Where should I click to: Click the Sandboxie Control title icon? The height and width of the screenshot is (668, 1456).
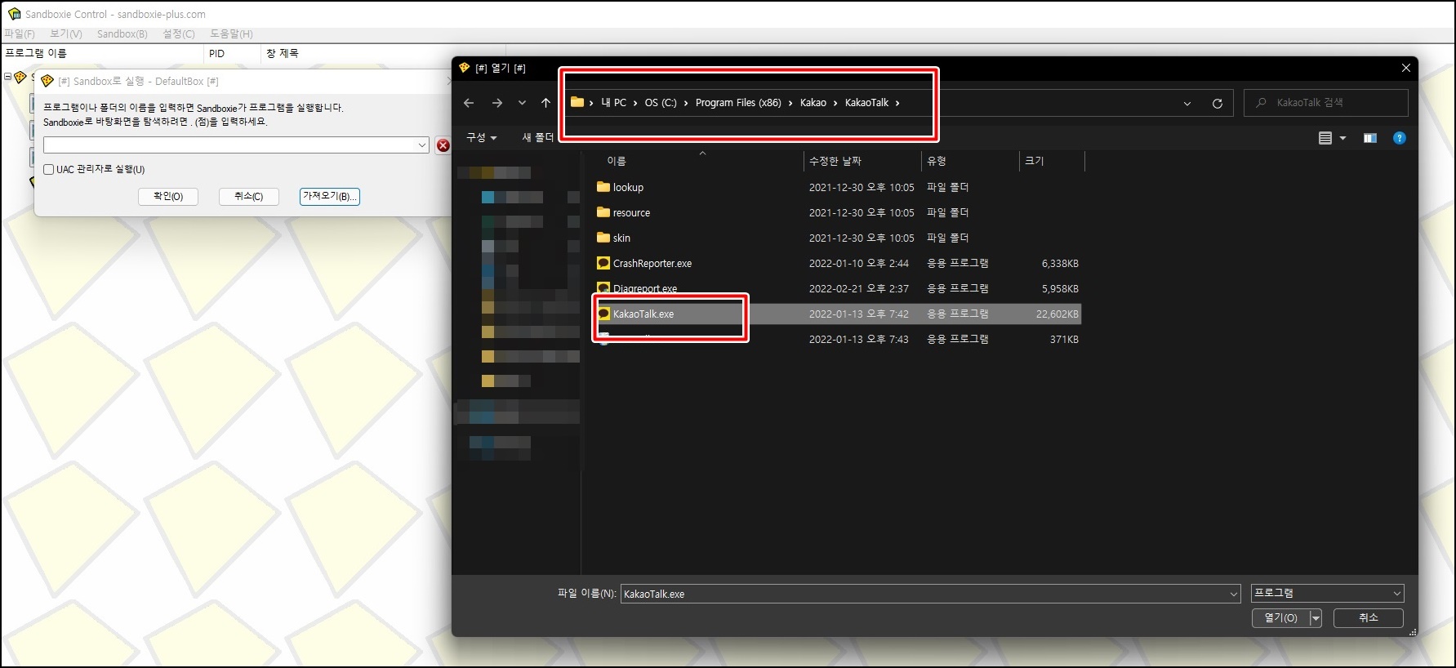[x=14, y=14]
